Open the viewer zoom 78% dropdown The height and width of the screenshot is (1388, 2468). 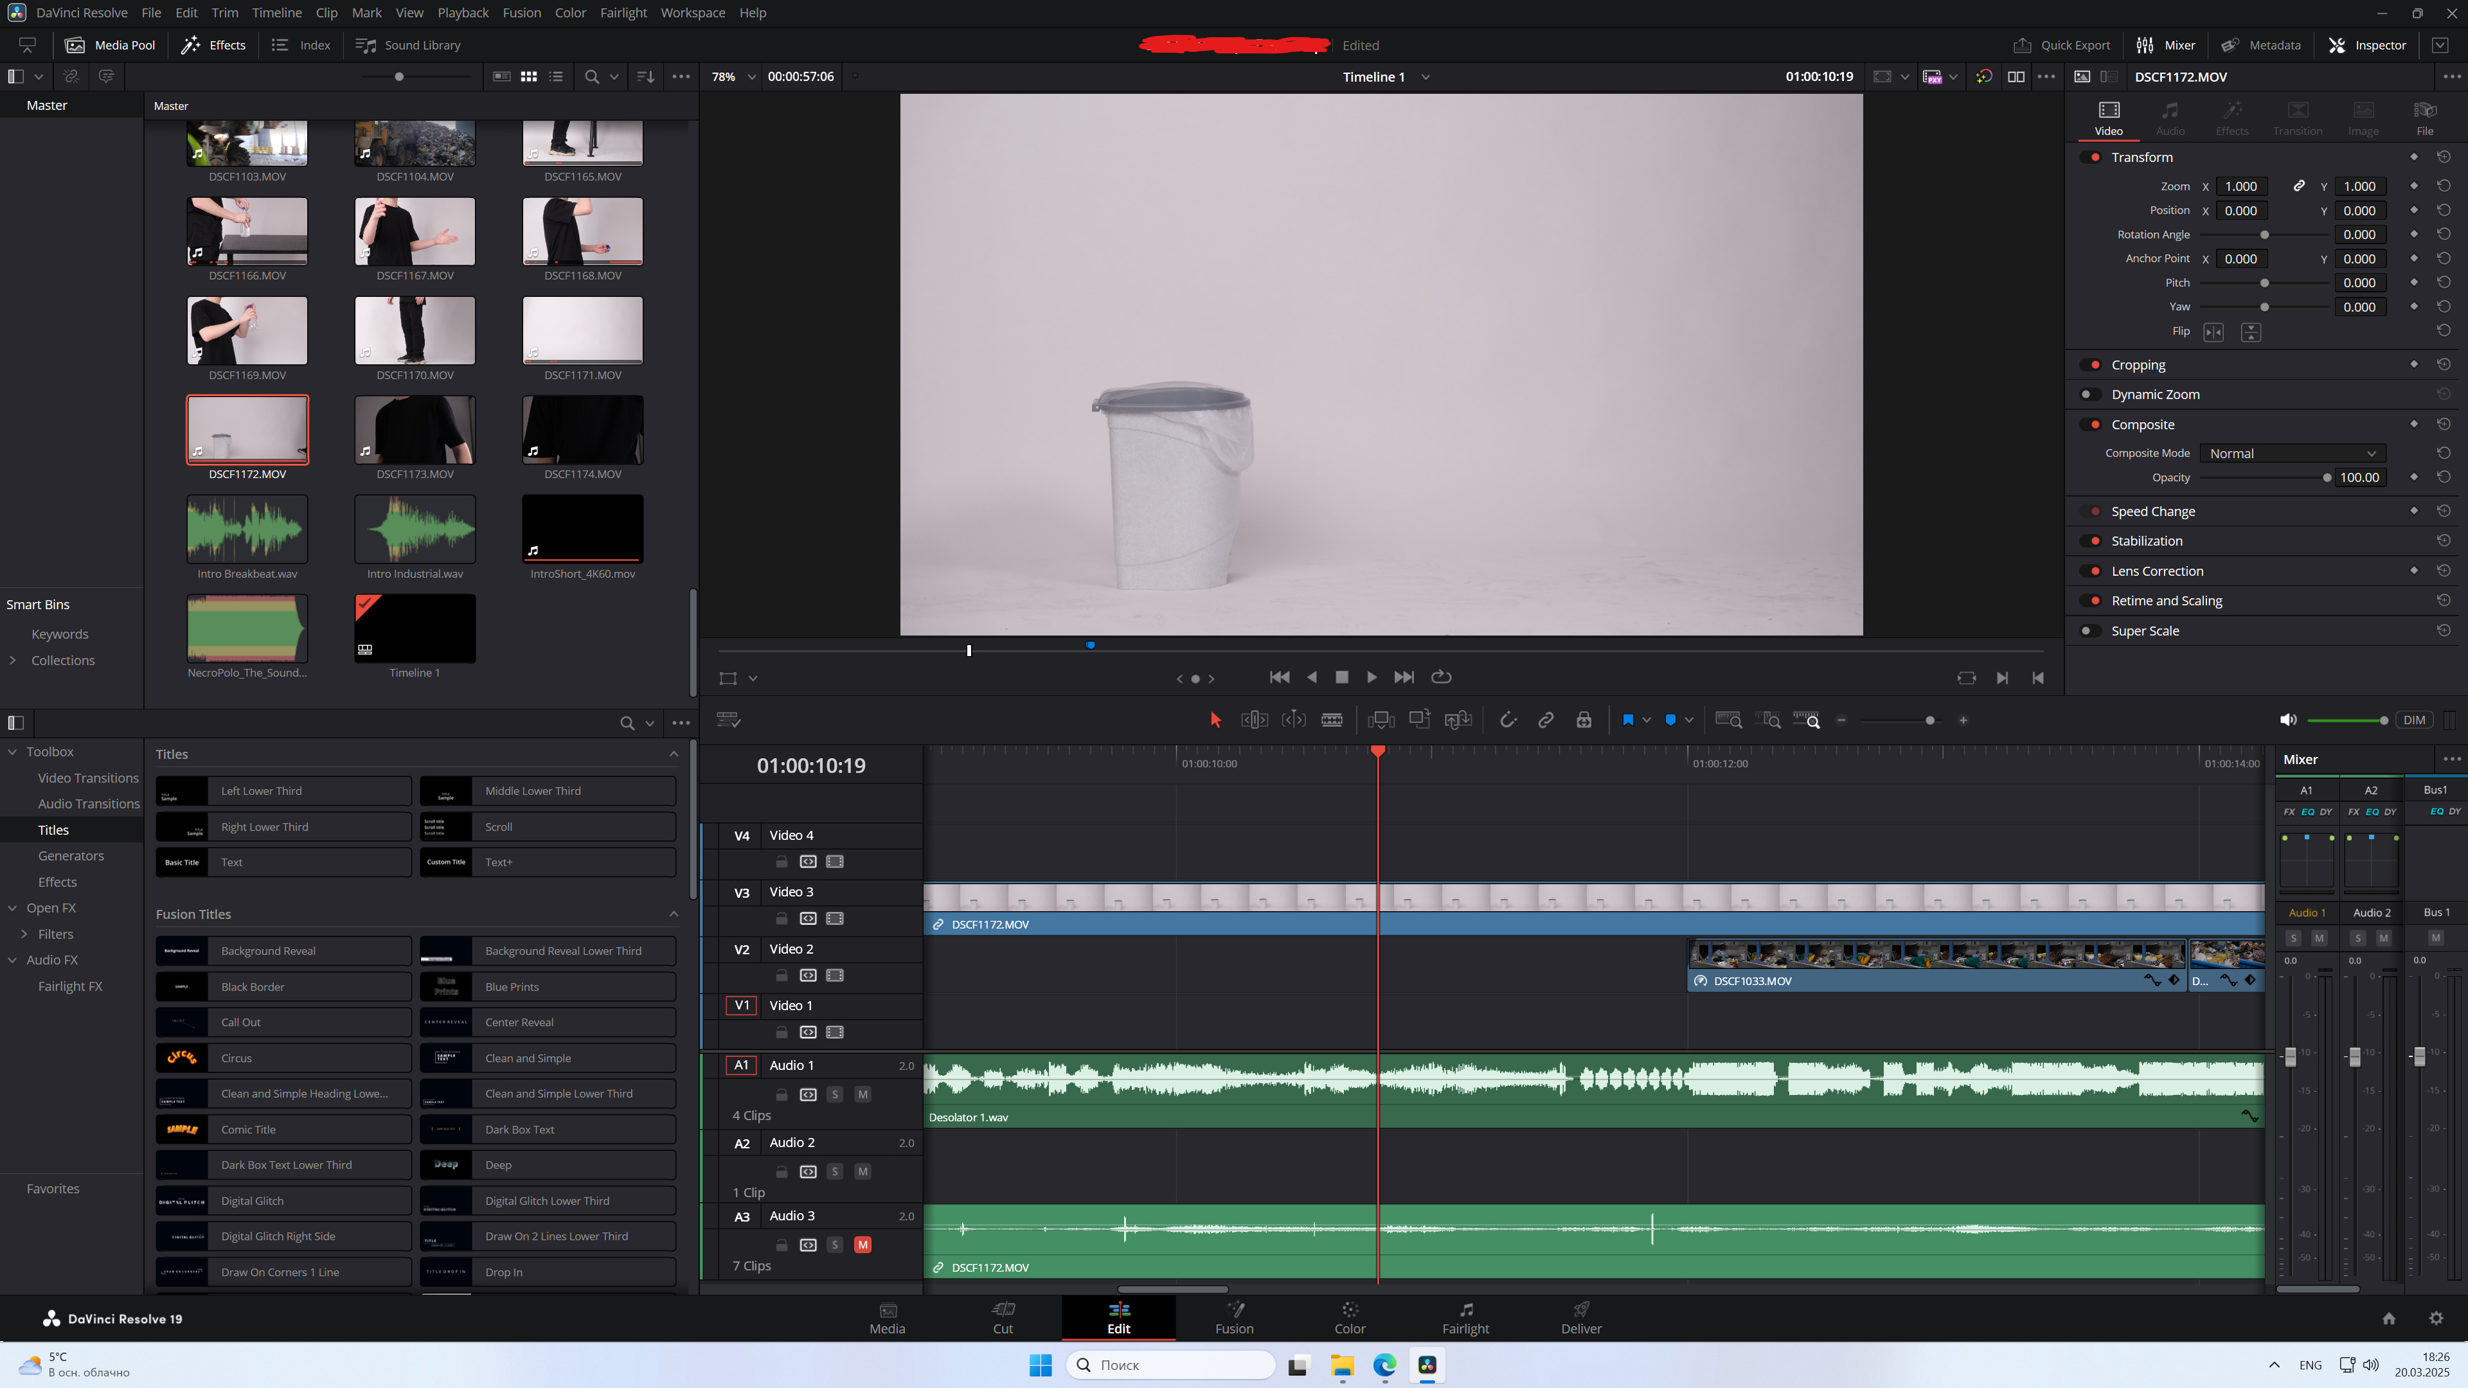(x=734, y=76)
